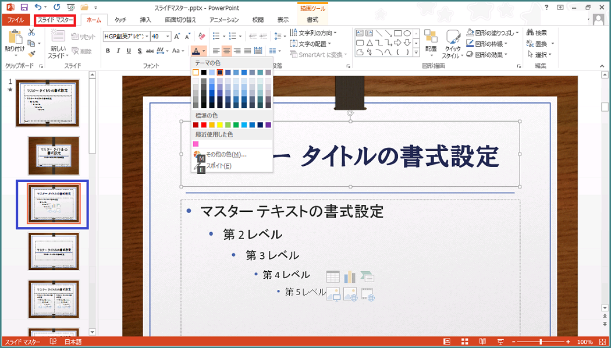Toggle center text alignment
Viewport: 611px width, 348px height.
[x=227, y=51]
